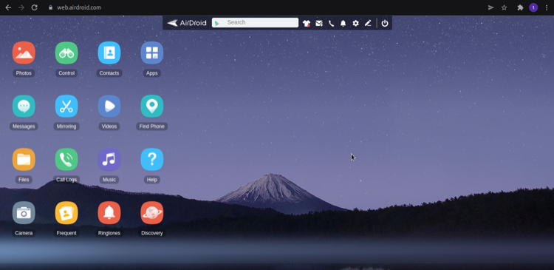Open the Ringtones bell icon
The height and width of the screenshot is (270, 554).
[109, 213]
